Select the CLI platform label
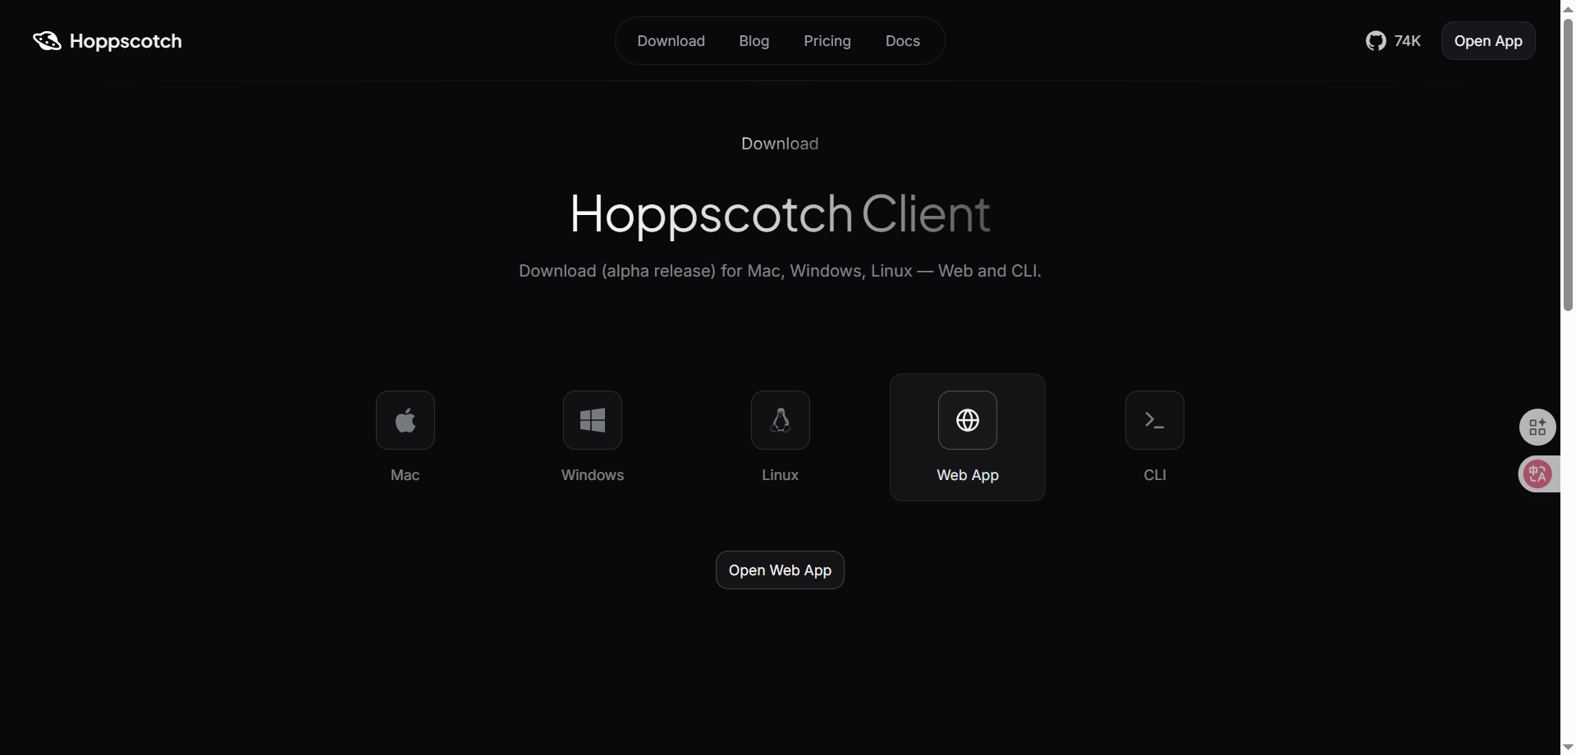Viewport: 1576px width, 755px height. (x=1155, y=475)
